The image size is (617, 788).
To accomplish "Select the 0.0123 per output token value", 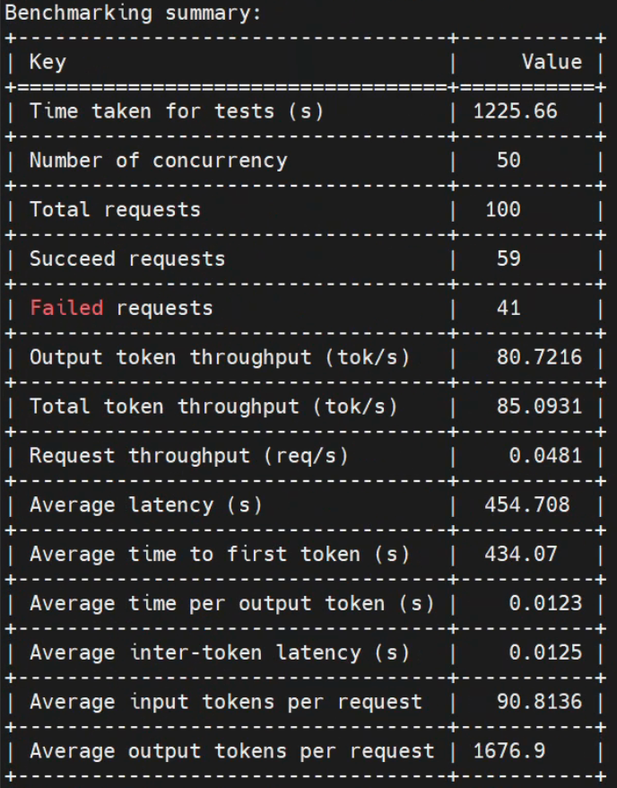I will [x=545, y=603].
